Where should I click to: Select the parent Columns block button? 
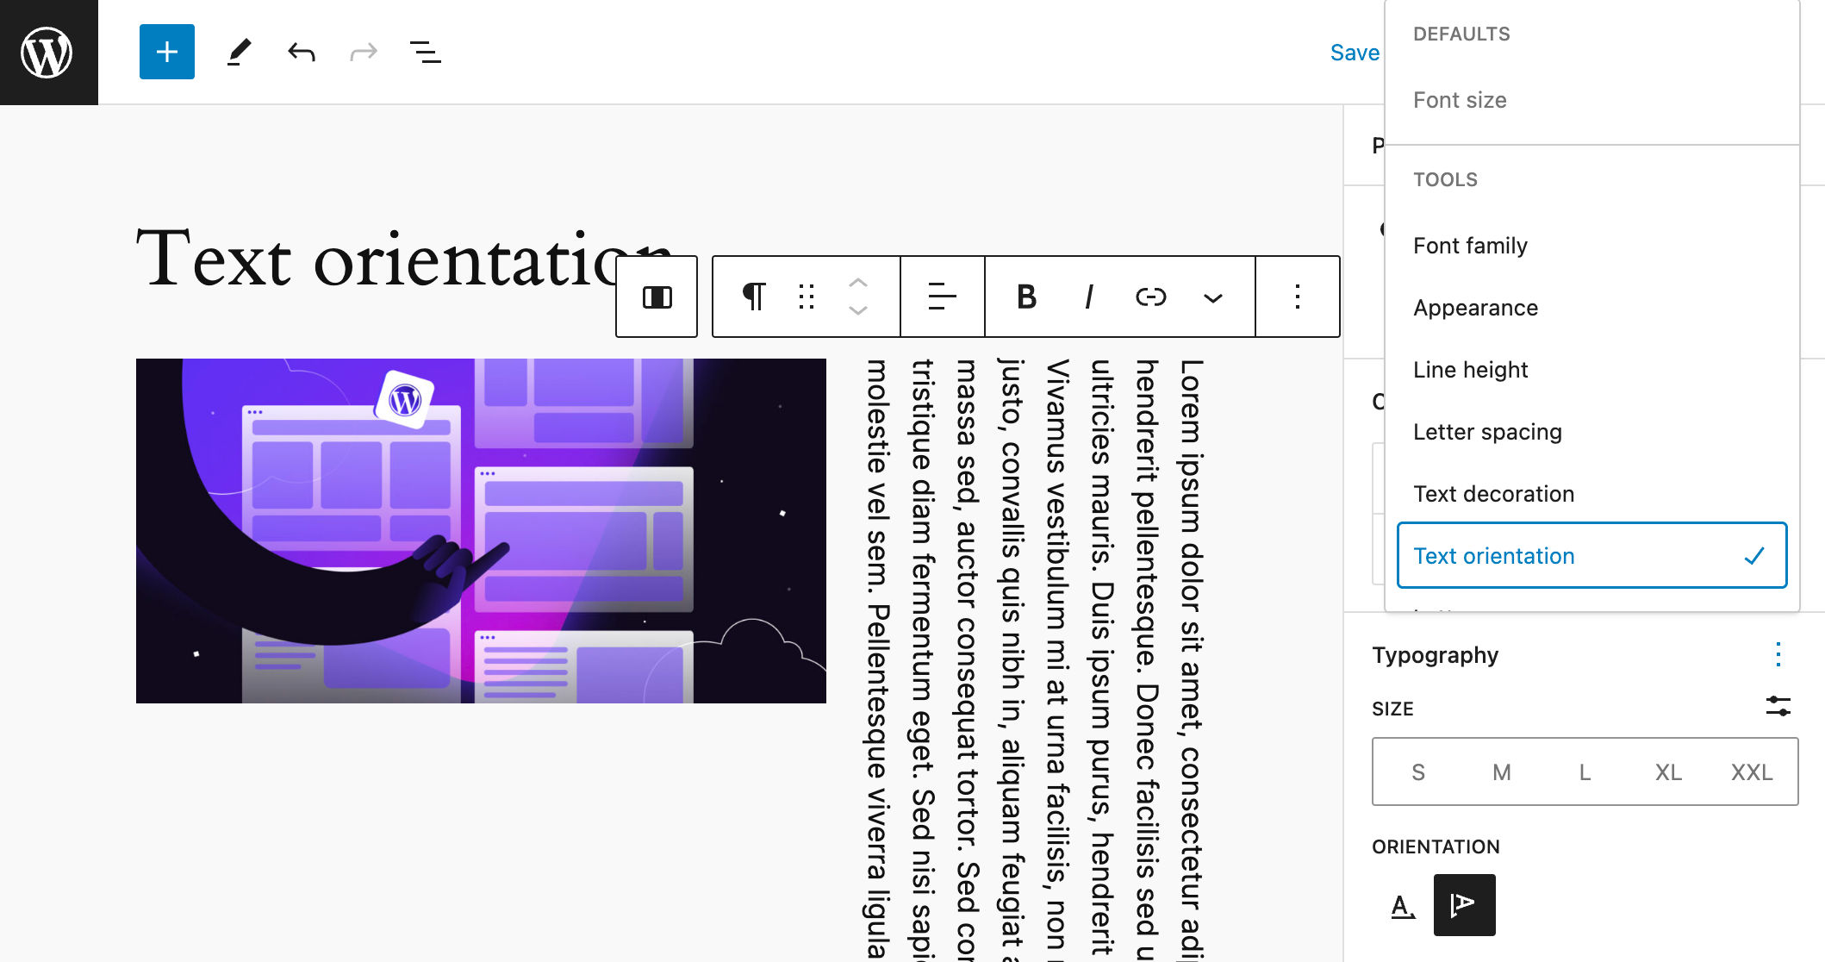click(657, 297)
